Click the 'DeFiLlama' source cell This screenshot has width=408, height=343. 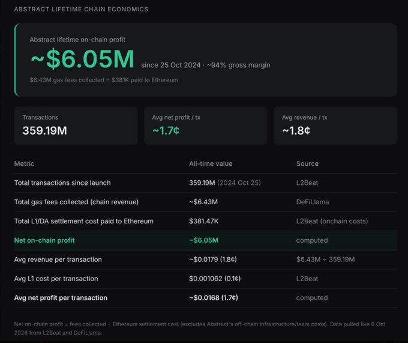(x=313, y=202)
